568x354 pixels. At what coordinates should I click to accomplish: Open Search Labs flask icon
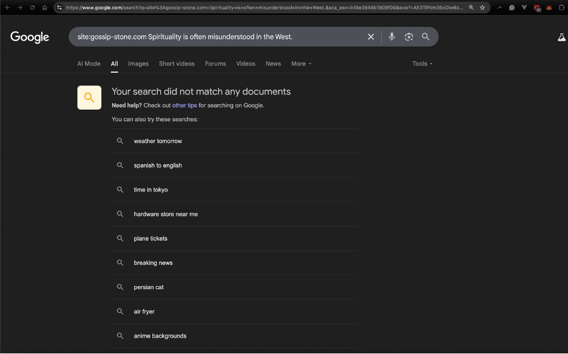561,37
